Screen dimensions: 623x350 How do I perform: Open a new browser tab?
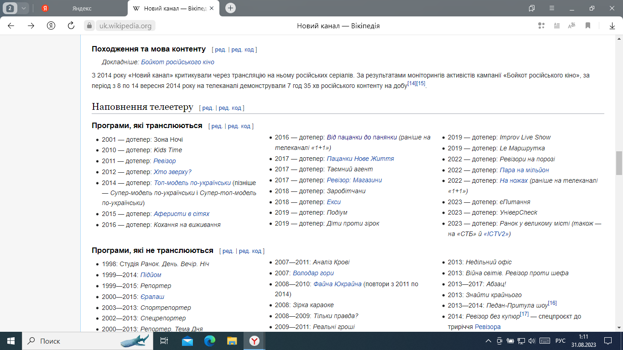(x=231, y=8)
